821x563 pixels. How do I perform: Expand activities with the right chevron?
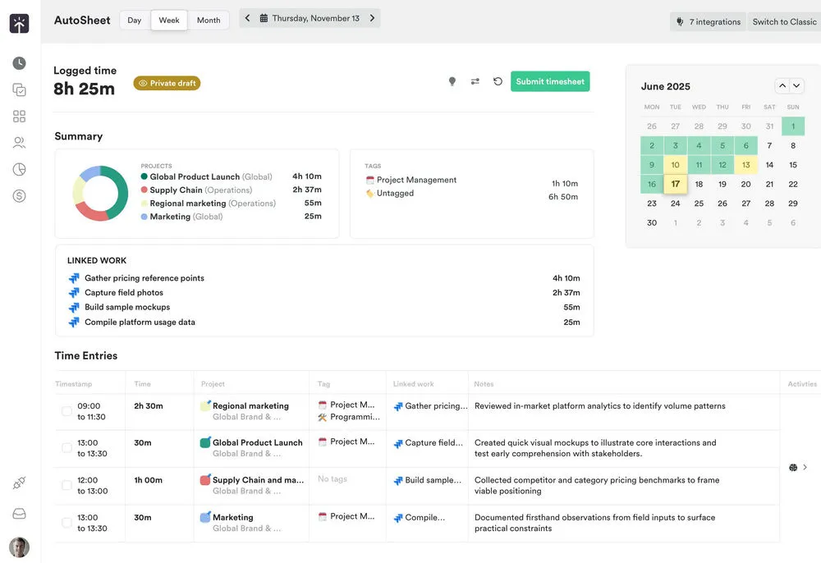point(805,467)
